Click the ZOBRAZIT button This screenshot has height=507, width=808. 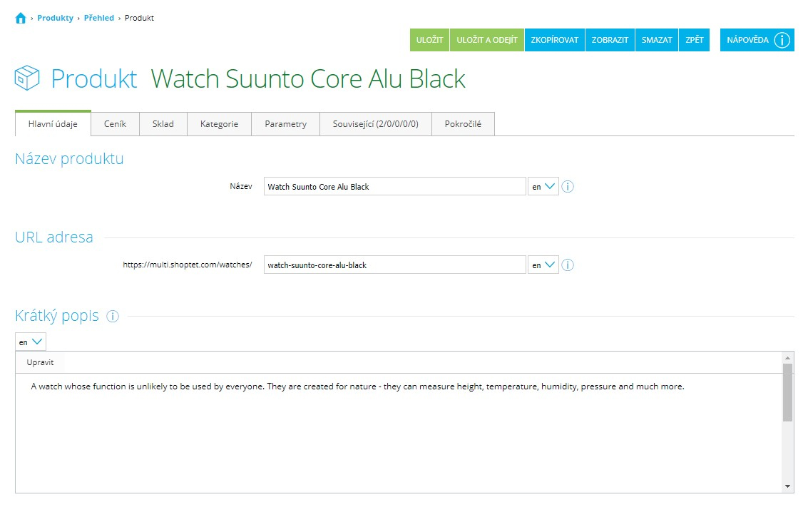click(610, 40)
